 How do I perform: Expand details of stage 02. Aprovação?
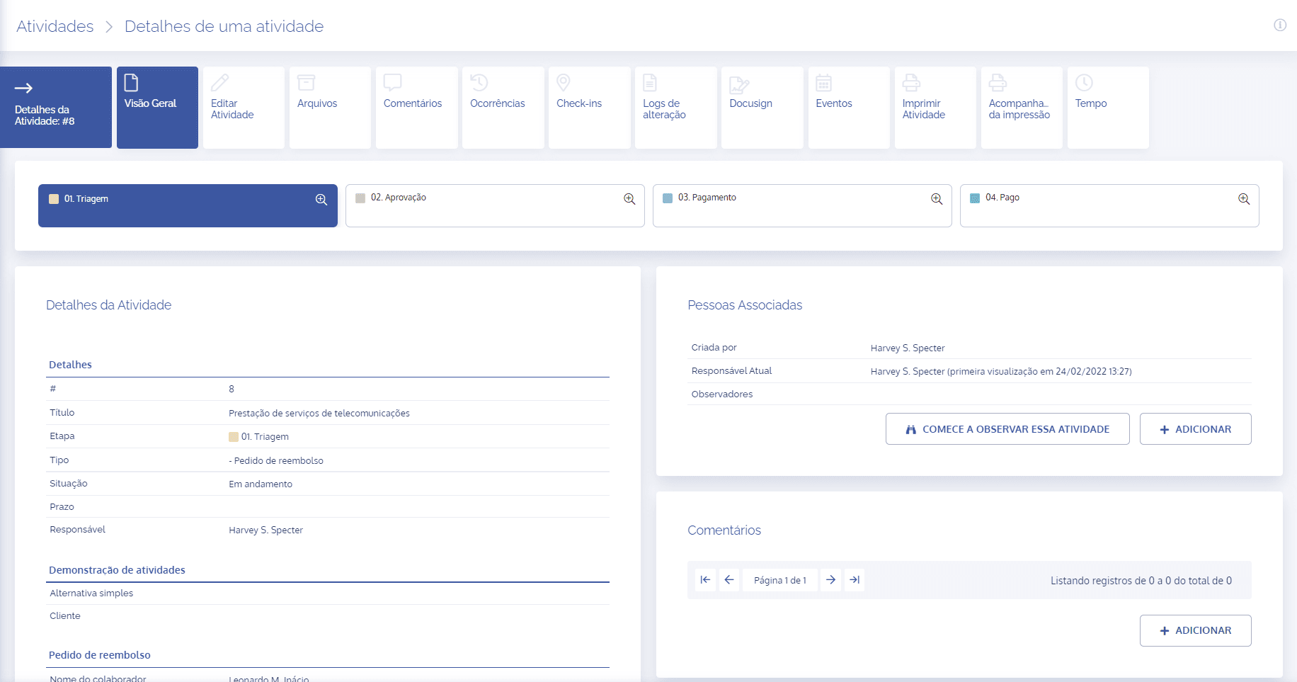pos(629,199)
